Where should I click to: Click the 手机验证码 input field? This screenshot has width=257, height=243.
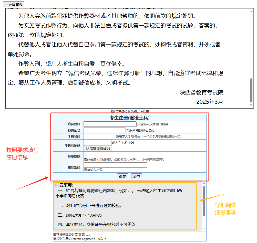pos(97,143)
